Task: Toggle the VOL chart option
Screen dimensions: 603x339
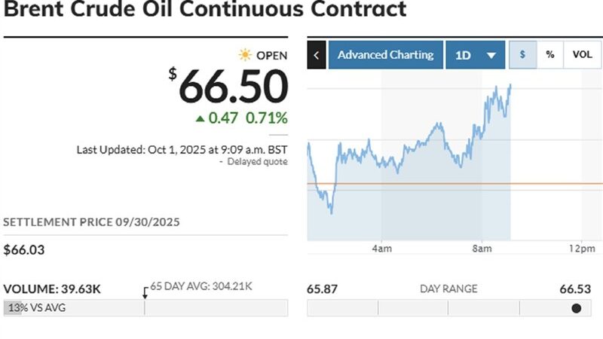Action: pyautogui.click(x=582, y=55)
